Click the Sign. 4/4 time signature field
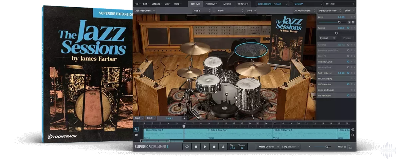This screenshot has height=162, width=399. point(233,146)
